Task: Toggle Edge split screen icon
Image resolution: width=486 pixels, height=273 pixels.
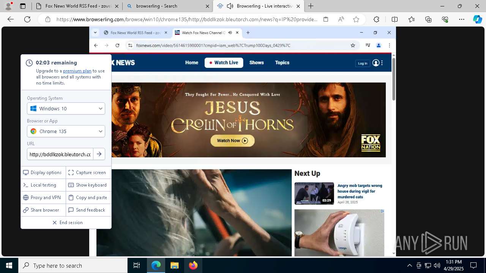Action: pos(394,19)
